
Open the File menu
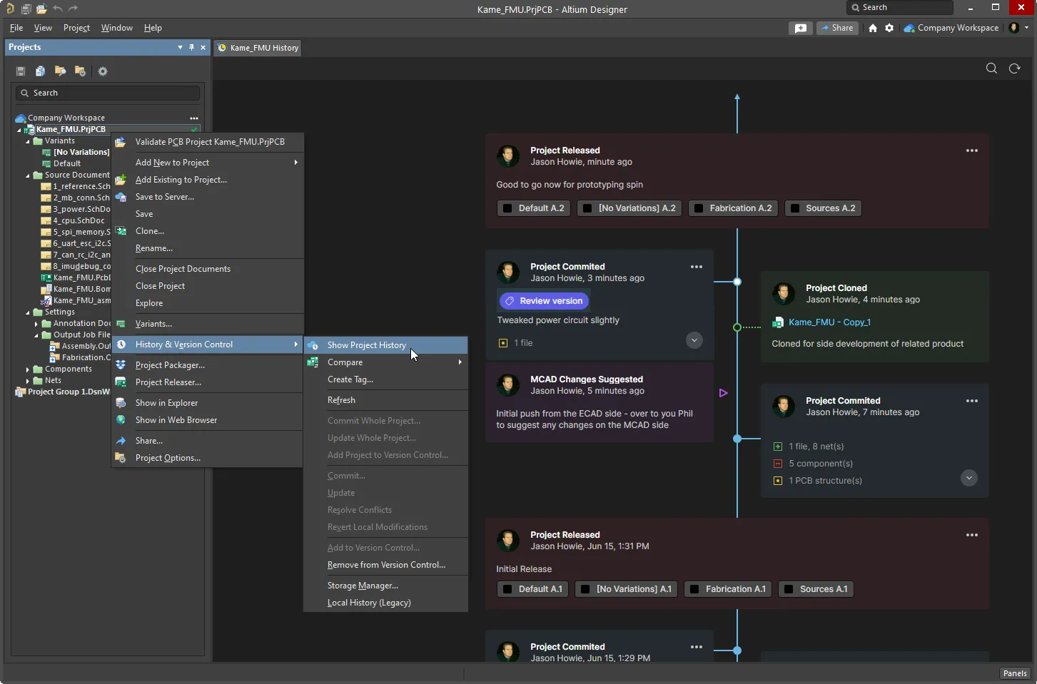(16, 28)
